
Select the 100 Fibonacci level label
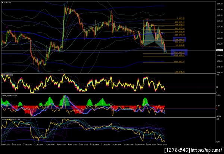pyautogui.click(x=180, y=45)
